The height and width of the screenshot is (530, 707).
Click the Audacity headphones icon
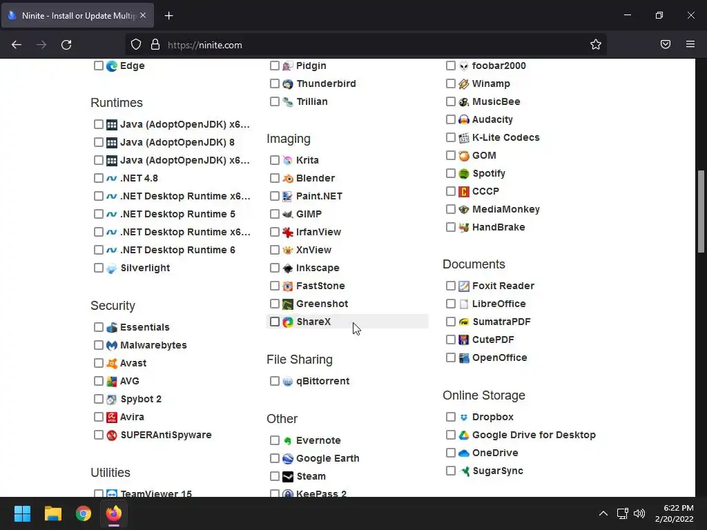click(x=463, y=120)
